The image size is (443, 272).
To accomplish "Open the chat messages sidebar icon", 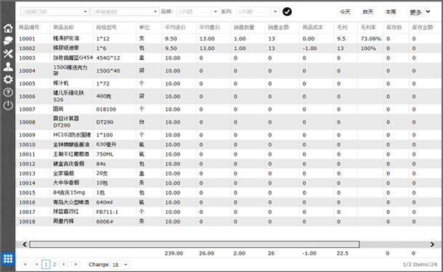I will click(x=8, y=41).
